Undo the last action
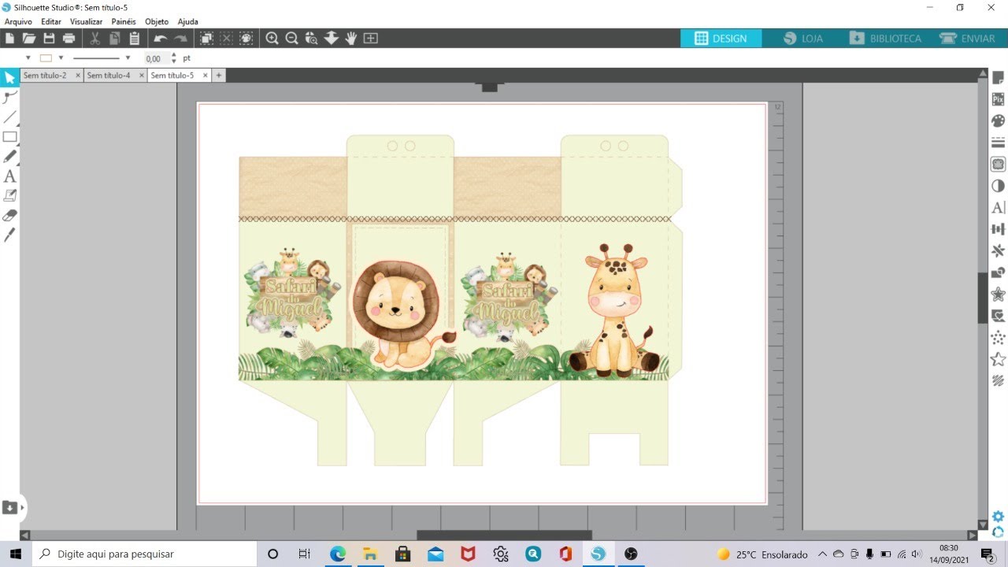This screenshot has height=567, width=1008. point(160,38)
